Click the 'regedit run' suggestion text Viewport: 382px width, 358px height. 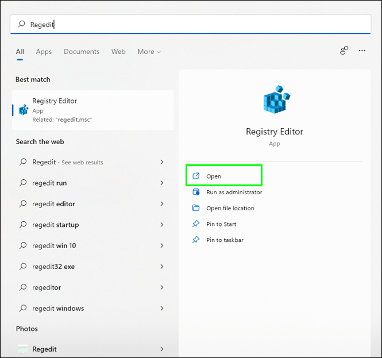49,183
